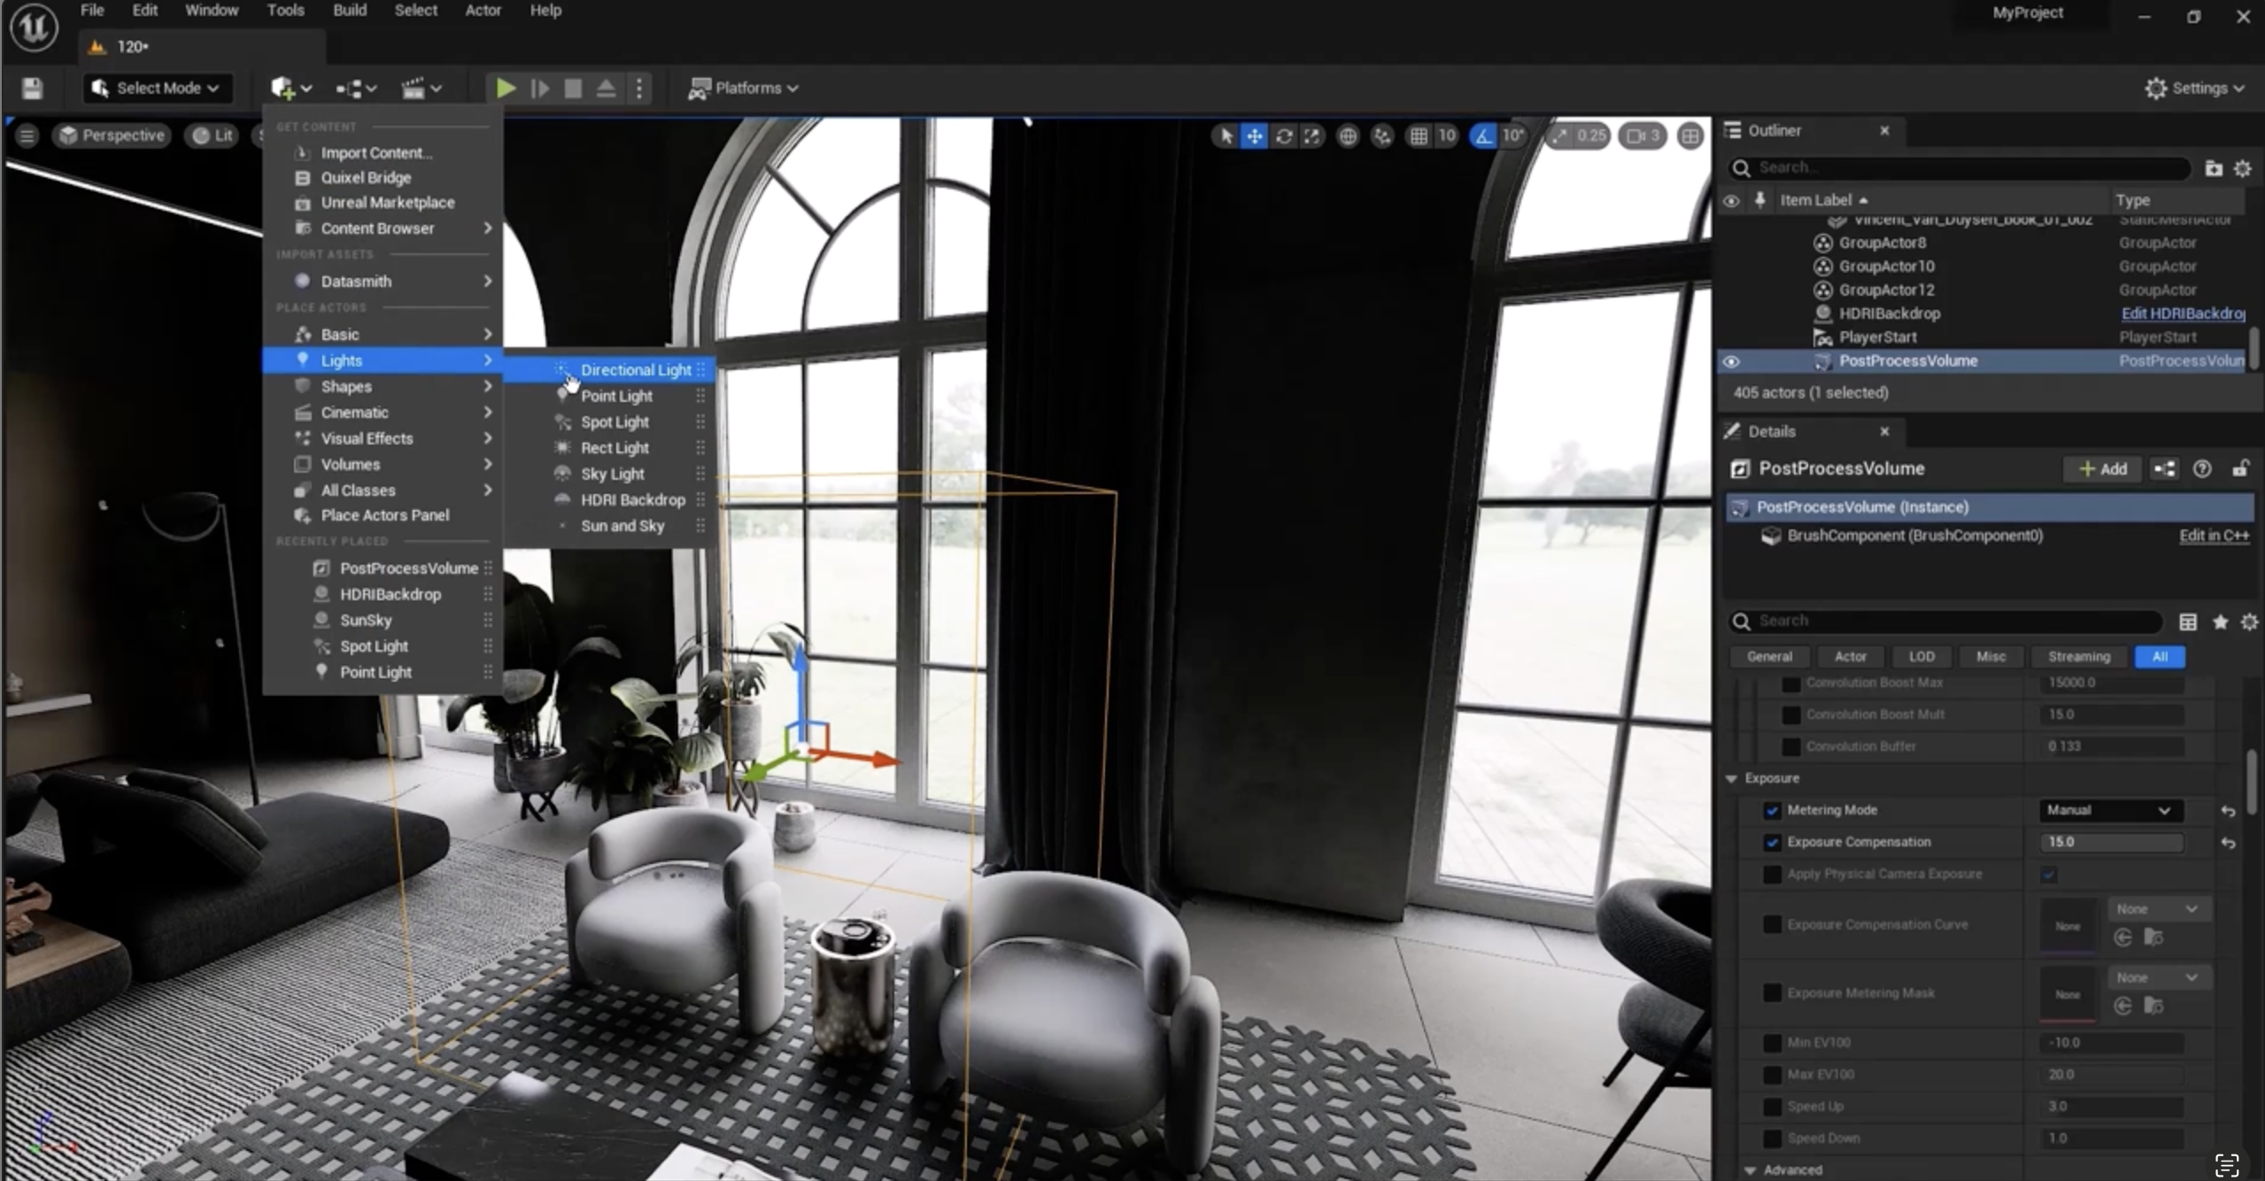This screenshot has height=1181, width=2265.
Task: Click the Details favorites star icon
Action: (x=2219, y=621)
